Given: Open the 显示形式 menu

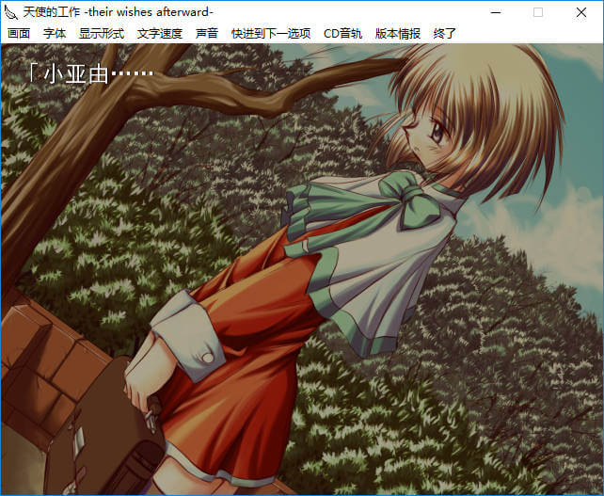Looking at the screenshot, I should point(101,33).
